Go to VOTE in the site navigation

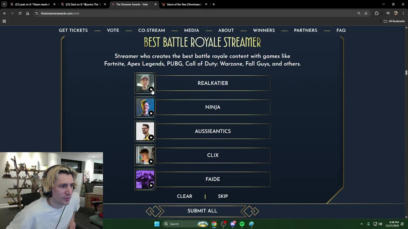pos(113,30)
